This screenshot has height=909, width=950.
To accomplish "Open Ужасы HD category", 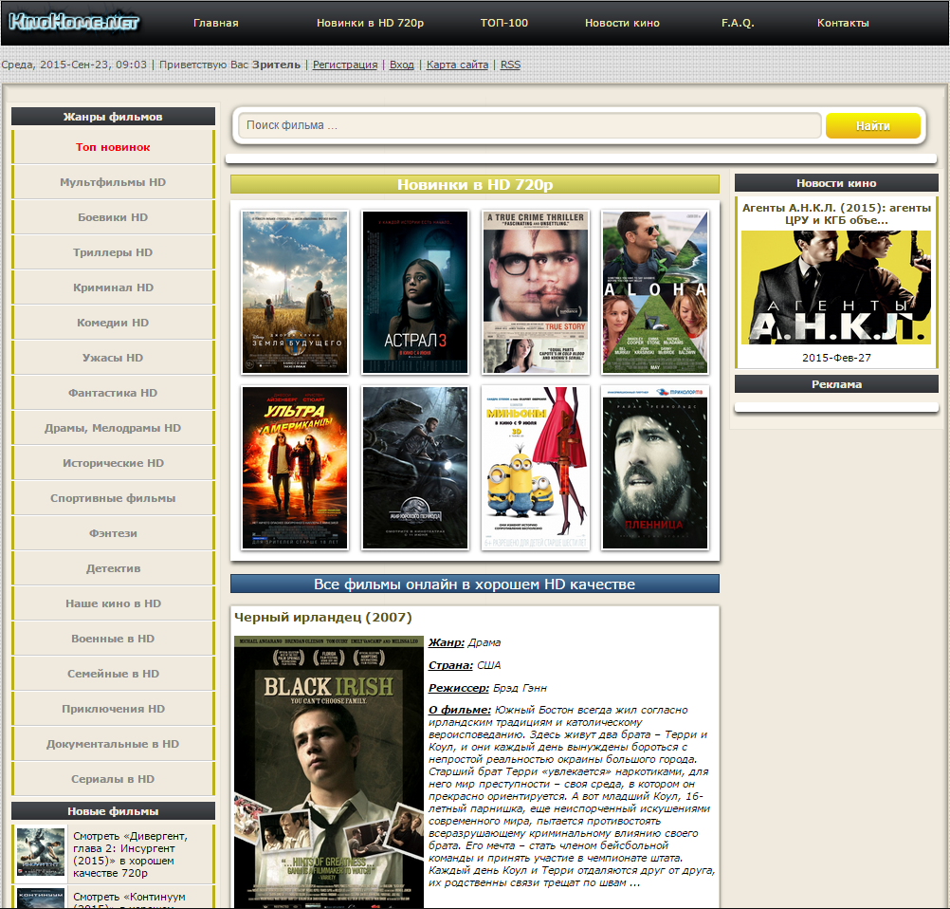I will point(113,358).
